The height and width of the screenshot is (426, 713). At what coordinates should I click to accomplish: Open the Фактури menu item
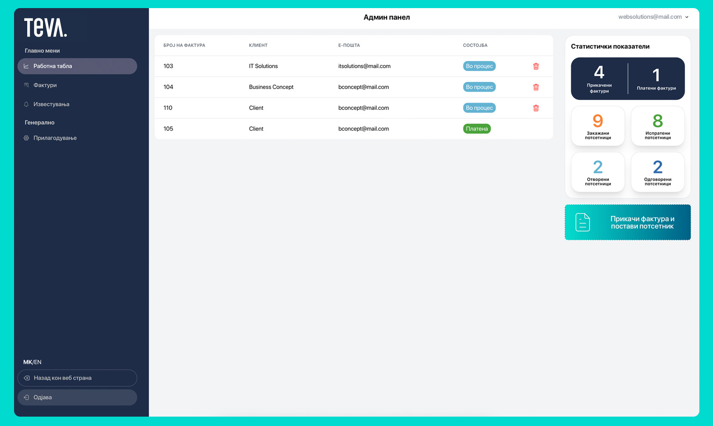coord(45,85)
